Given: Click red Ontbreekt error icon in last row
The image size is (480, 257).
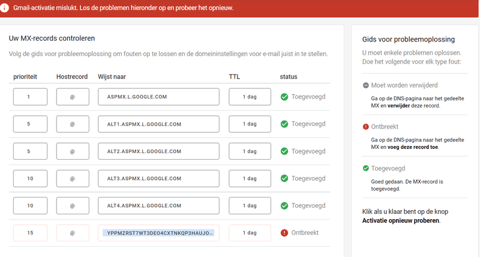Looking at the screenshot, I should tap(284, 232).
